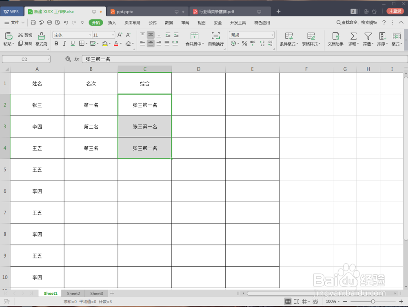Click Wrap Text (自动换行)

(x=216, y=39)
